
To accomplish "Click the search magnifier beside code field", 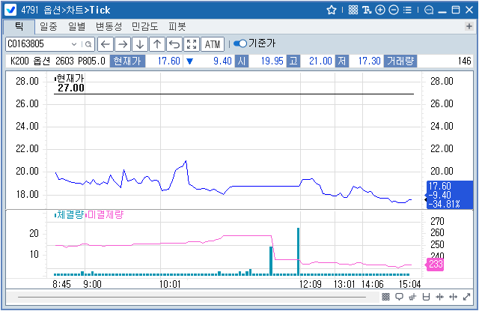I will pyautogui.click(x=88, y=43).
